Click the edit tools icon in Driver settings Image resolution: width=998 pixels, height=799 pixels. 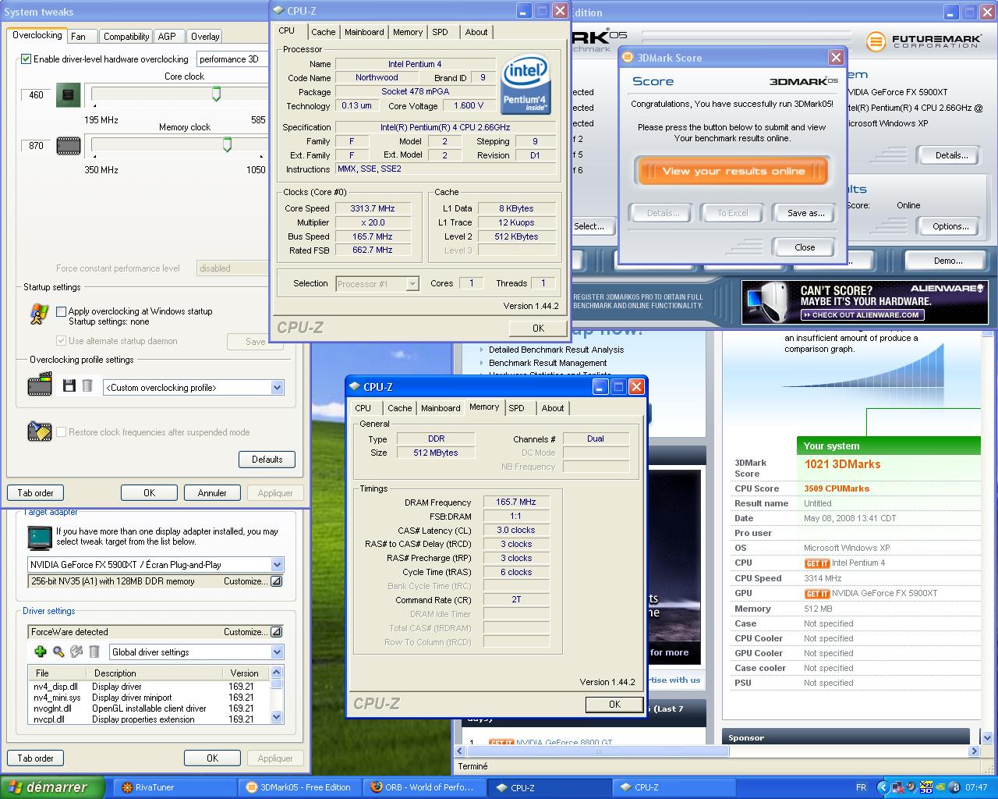(76, 652)
